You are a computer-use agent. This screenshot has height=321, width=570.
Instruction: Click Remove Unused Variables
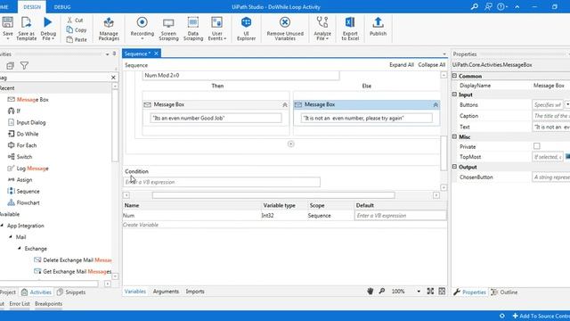pyautogui.click(x=285, y=29)
